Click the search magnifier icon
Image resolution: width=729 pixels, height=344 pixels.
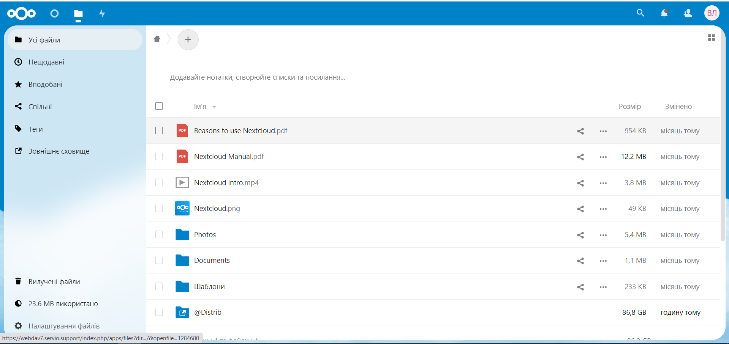[x=640, y=13]
